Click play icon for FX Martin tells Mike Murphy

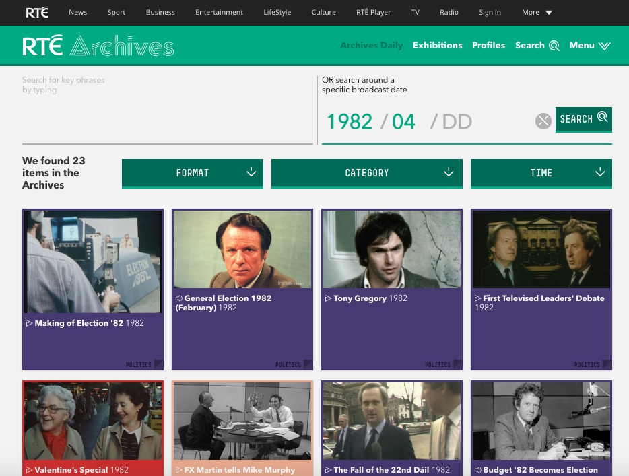[x=179, y=470]
